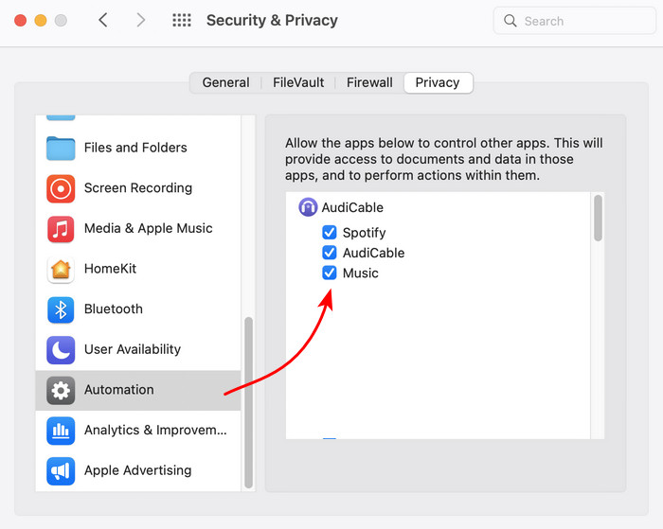Open Media & Apple Music privacy icon
663x529 pixels.
61,228
